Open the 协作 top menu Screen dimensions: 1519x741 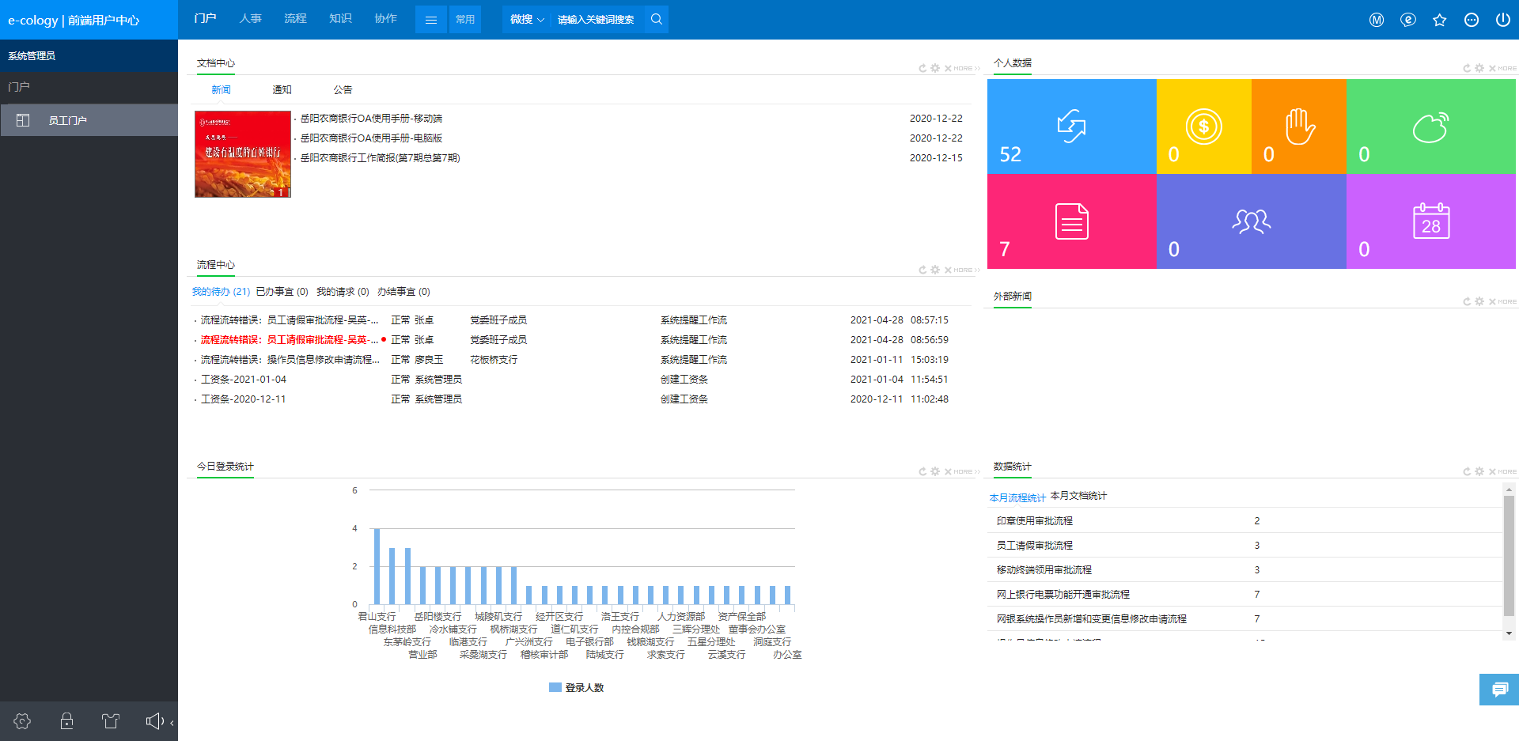coord(386,18)
